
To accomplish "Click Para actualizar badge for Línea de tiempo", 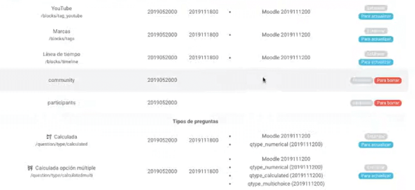I will point(376,62).
